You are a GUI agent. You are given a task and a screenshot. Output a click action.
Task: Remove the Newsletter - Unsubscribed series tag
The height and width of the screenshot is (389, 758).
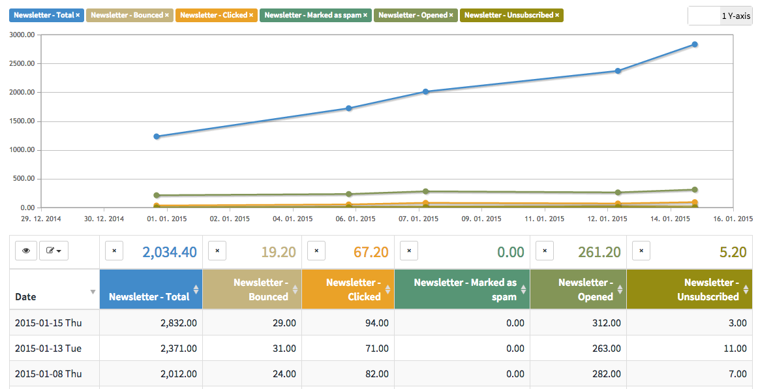pos(557,16)
